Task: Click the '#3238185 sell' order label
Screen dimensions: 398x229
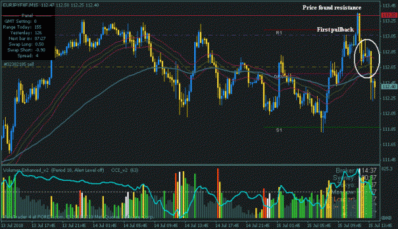Action: [18, 65]
